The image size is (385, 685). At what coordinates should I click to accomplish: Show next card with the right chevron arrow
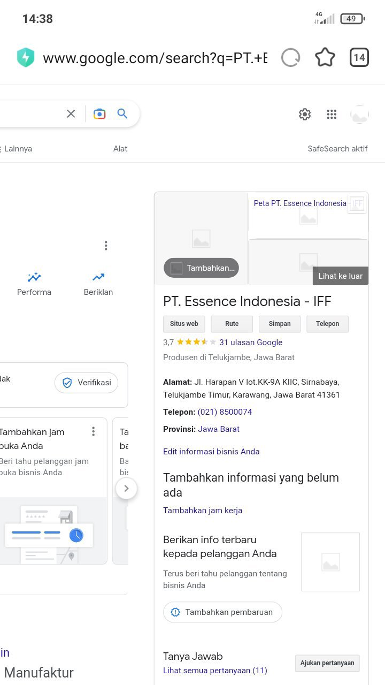coord(127,489)
